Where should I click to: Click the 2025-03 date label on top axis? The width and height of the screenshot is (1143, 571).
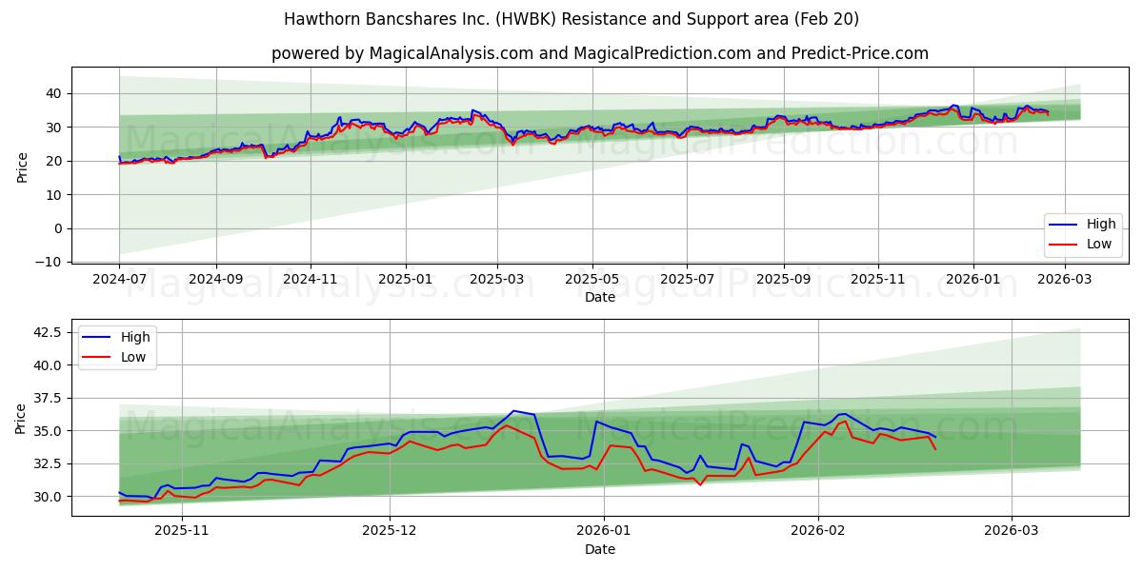498,280
